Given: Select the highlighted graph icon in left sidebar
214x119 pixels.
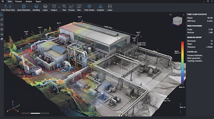Looking at the screenshot, I should click(x=2, y=15).
